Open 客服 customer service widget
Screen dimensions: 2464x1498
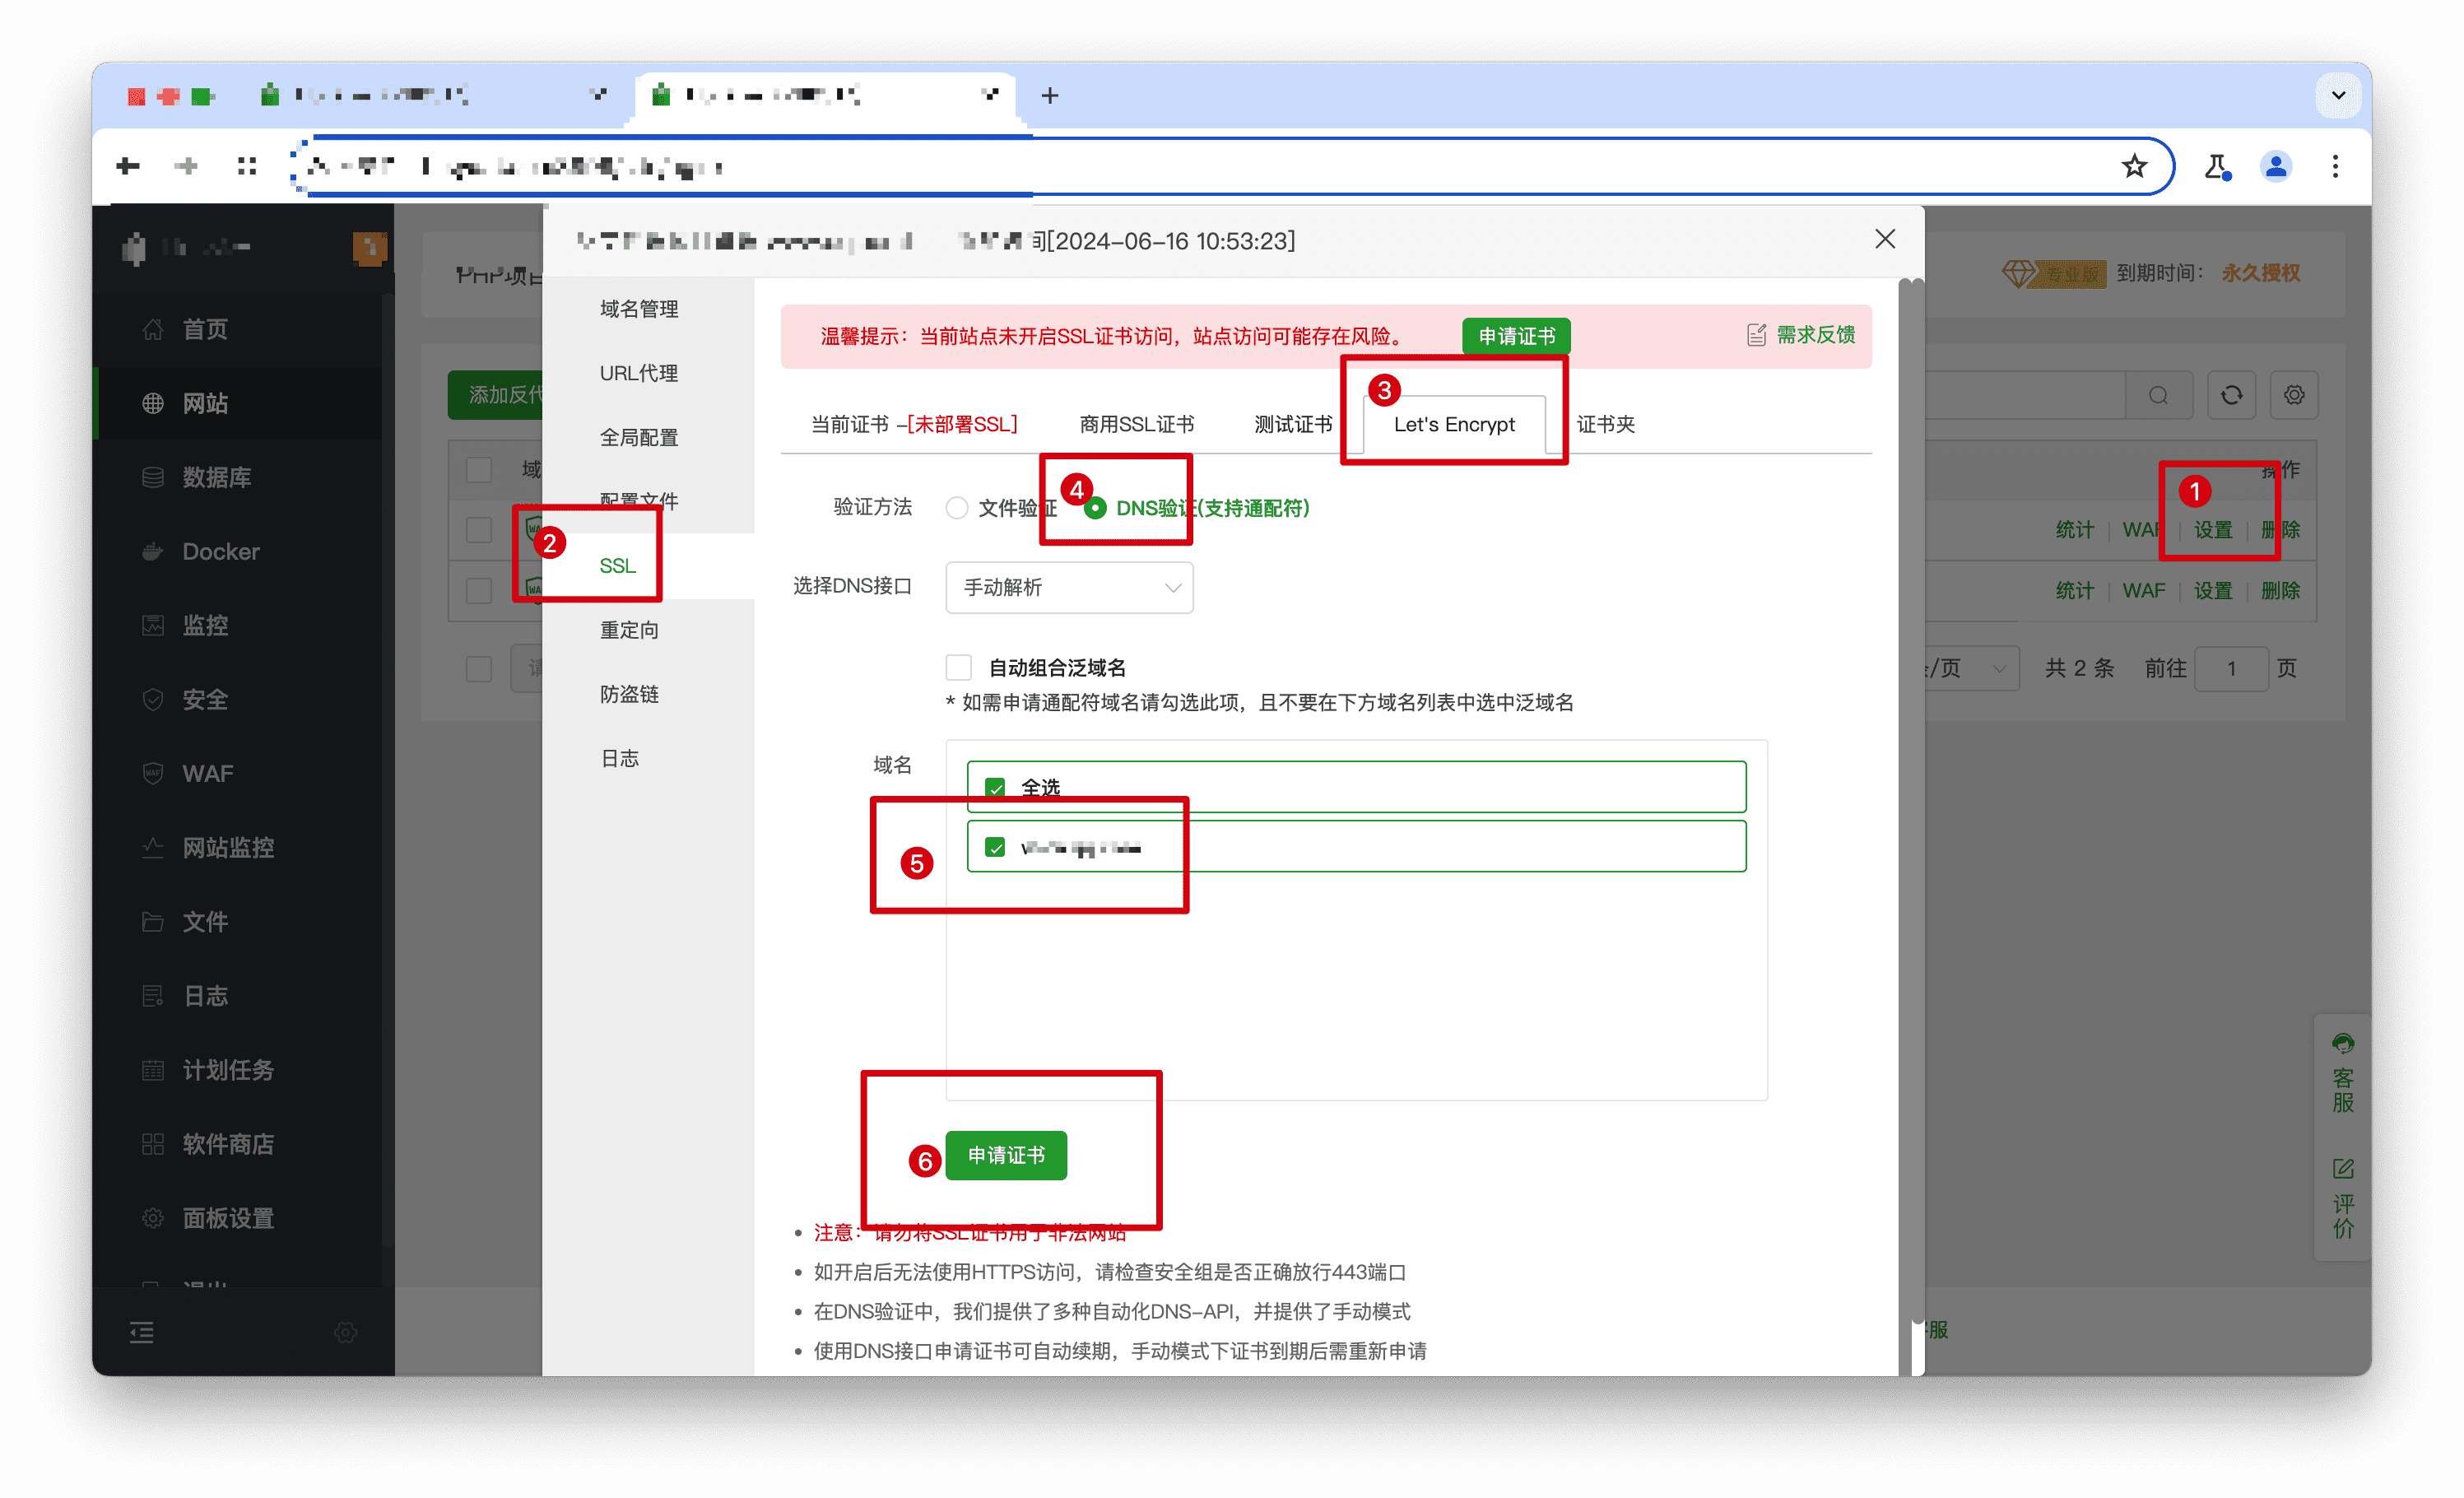click(2342, 1074)
